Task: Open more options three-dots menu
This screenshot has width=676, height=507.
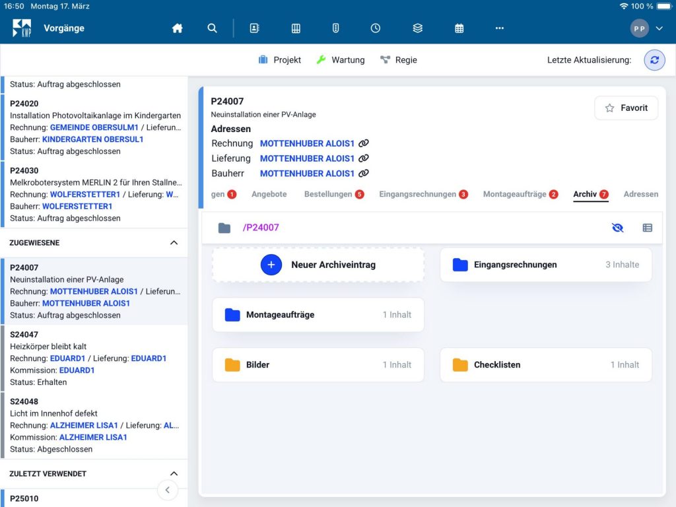Action: pos(499,28)
